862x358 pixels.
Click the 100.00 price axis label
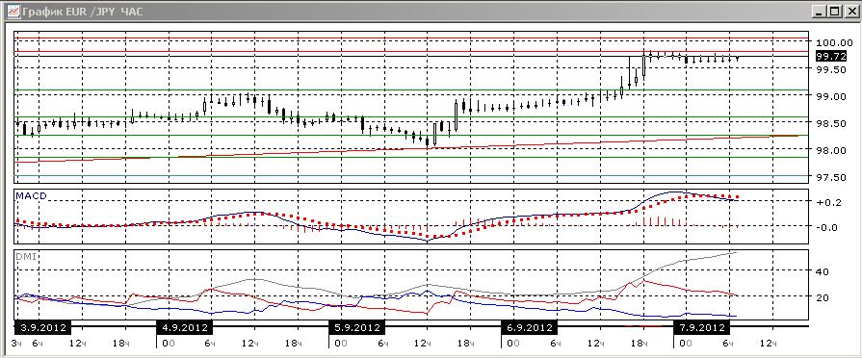click(831, 42)
